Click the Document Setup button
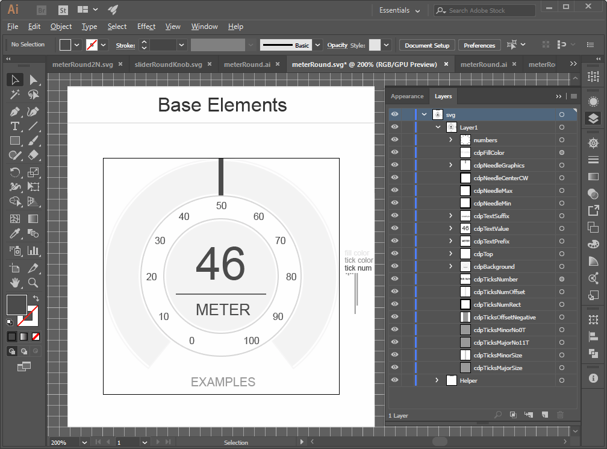The width and height of the screenshot is (607, 449). [x=427, y=45]
